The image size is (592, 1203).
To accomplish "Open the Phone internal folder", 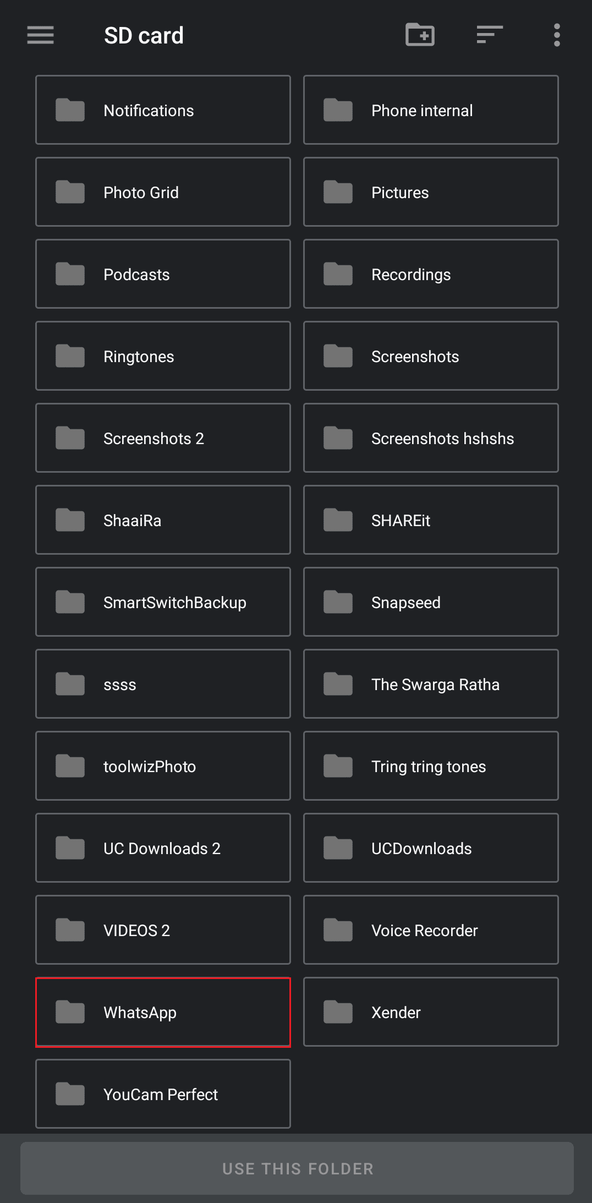I will point(431,110).
